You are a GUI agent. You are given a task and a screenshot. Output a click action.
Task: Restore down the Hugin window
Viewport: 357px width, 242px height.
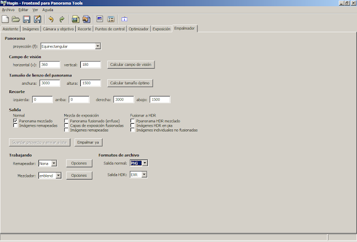(347, 3)
